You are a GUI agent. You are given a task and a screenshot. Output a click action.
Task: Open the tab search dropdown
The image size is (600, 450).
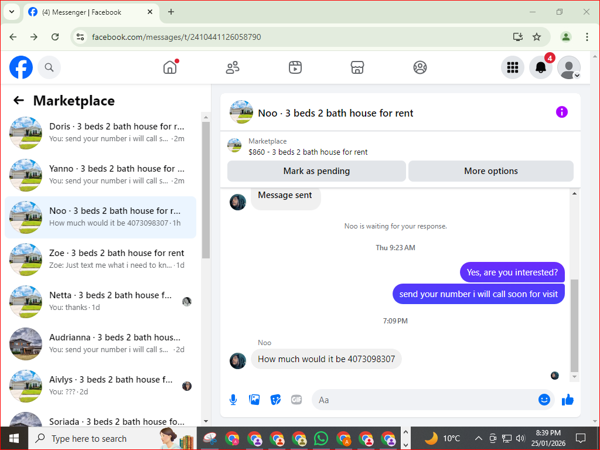tap(12, 12)
